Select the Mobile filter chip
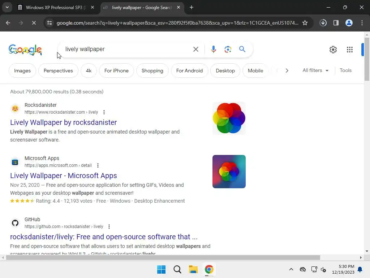 pyautogui.click(x=255, y=71)
